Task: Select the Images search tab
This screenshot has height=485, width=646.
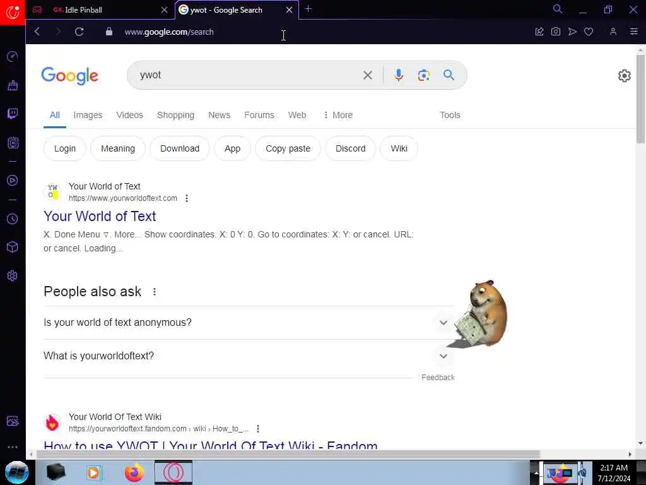Action: (88, 115)
